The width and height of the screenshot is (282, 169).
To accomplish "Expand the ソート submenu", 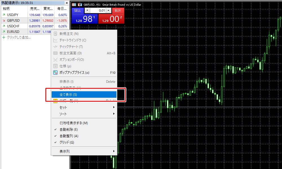I will point(85,114).
